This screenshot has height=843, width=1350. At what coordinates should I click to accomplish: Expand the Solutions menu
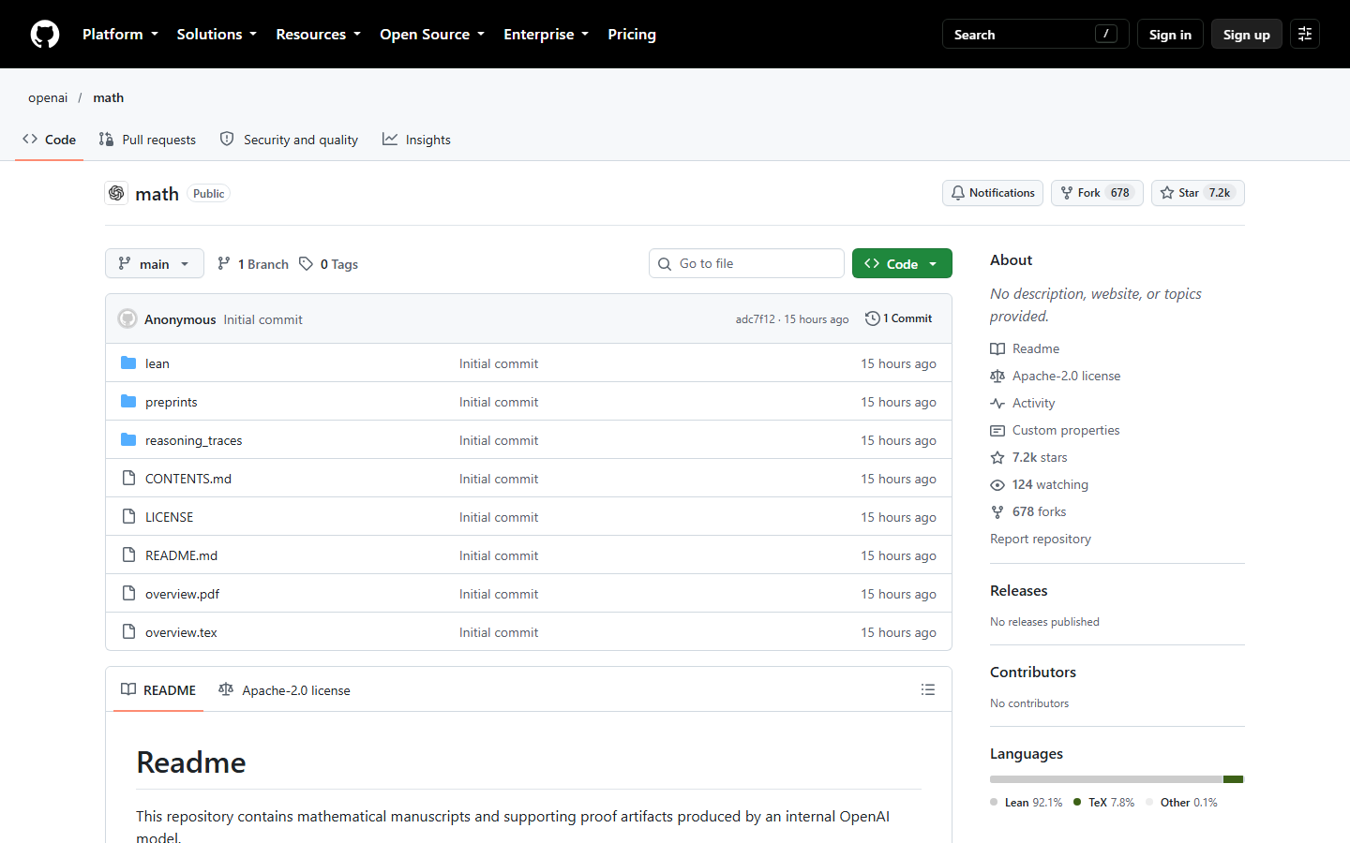(217, 34)
